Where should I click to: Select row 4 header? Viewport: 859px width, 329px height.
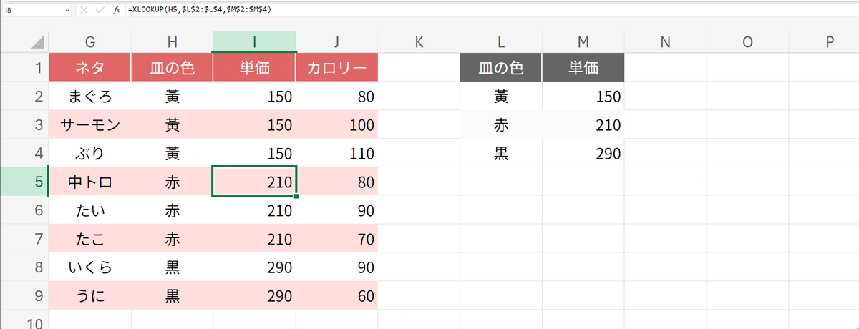coord(24,154)
